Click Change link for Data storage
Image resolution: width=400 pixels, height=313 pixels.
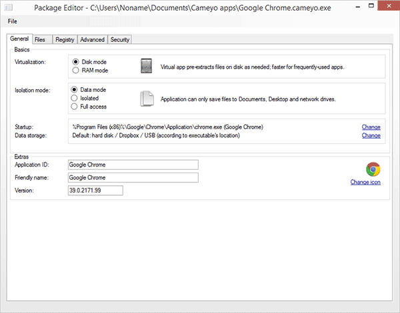tap(371, 135)
